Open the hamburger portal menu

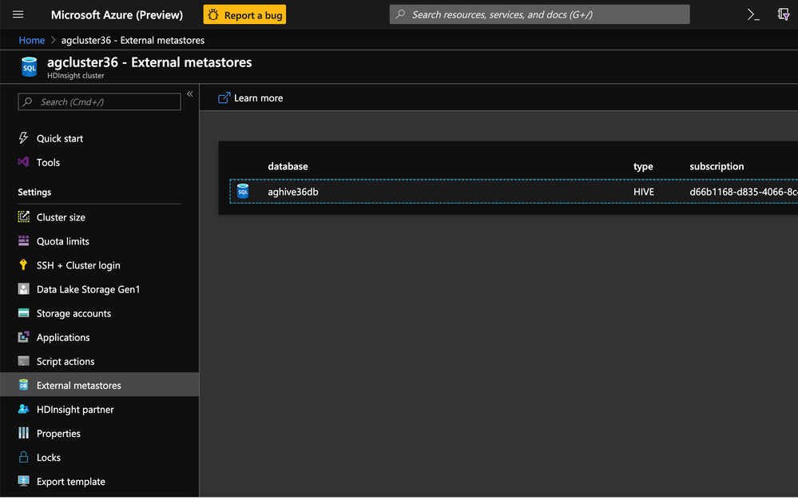tap(18, 14)
